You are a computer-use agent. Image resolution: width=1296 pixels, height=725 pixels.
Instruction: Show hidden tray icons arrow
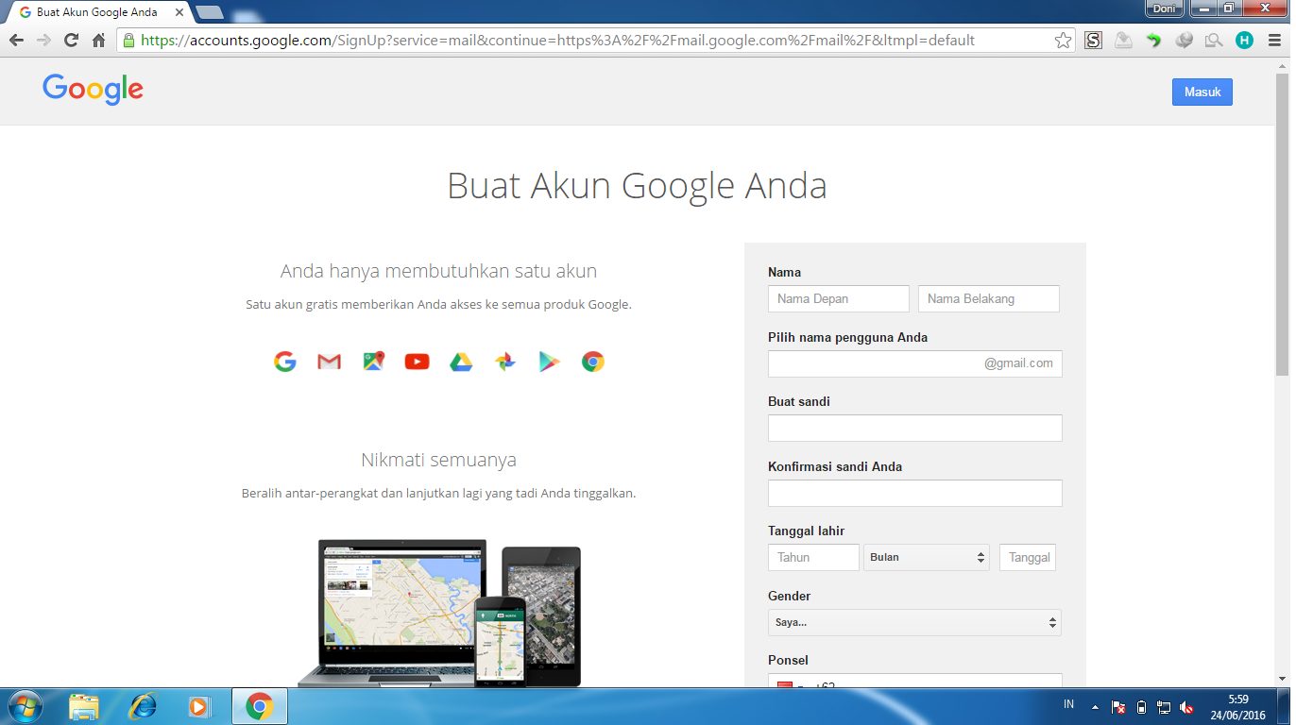coord(1095,707)
